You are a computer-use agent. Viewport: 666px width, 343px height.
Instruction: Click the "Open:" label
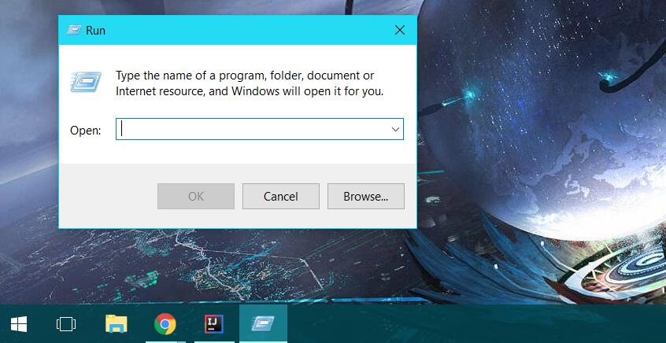[x=86, y=131]
